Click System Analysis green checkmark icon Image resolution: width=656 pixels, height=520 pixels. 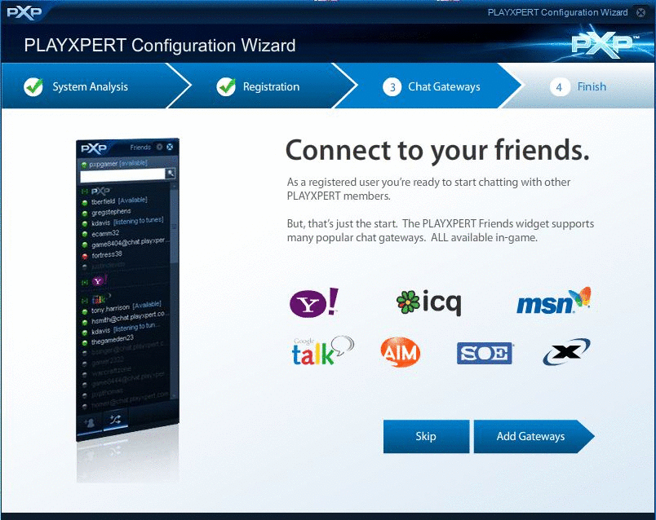(x=33, y=87)
